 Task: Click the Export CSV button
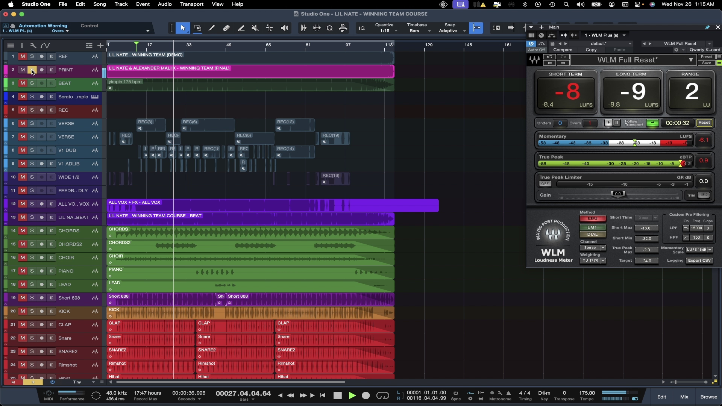pyautogui.click(x=699, y=261)
